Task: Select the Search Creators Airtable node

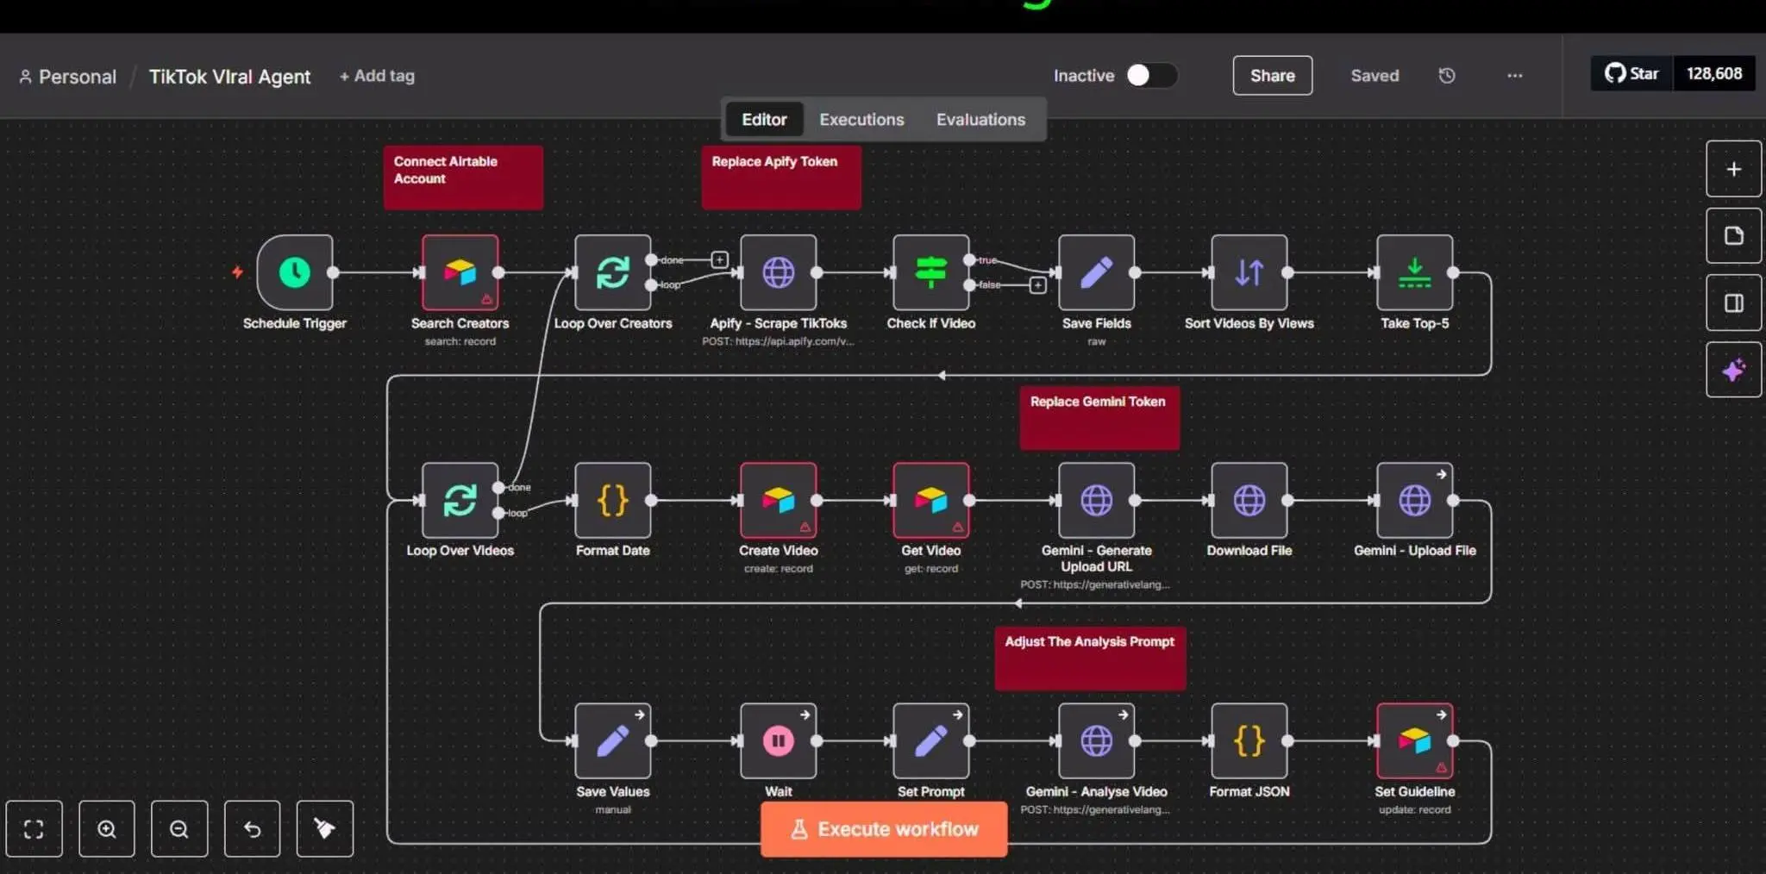Action: tap(460, 272)
